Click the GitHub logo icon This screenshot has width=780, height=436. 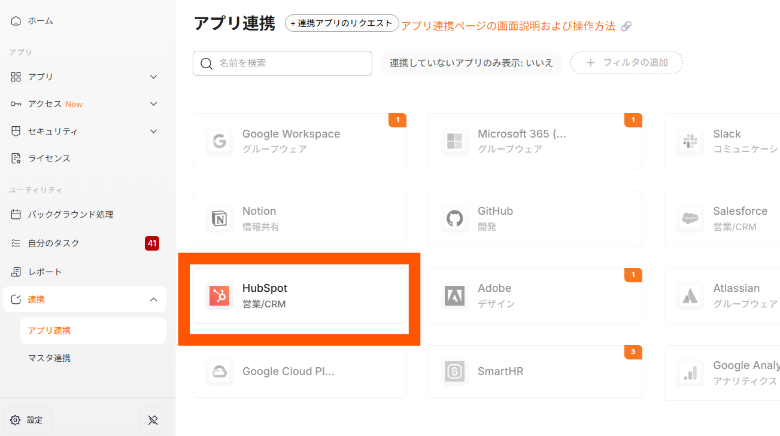(x=454, y=219)
